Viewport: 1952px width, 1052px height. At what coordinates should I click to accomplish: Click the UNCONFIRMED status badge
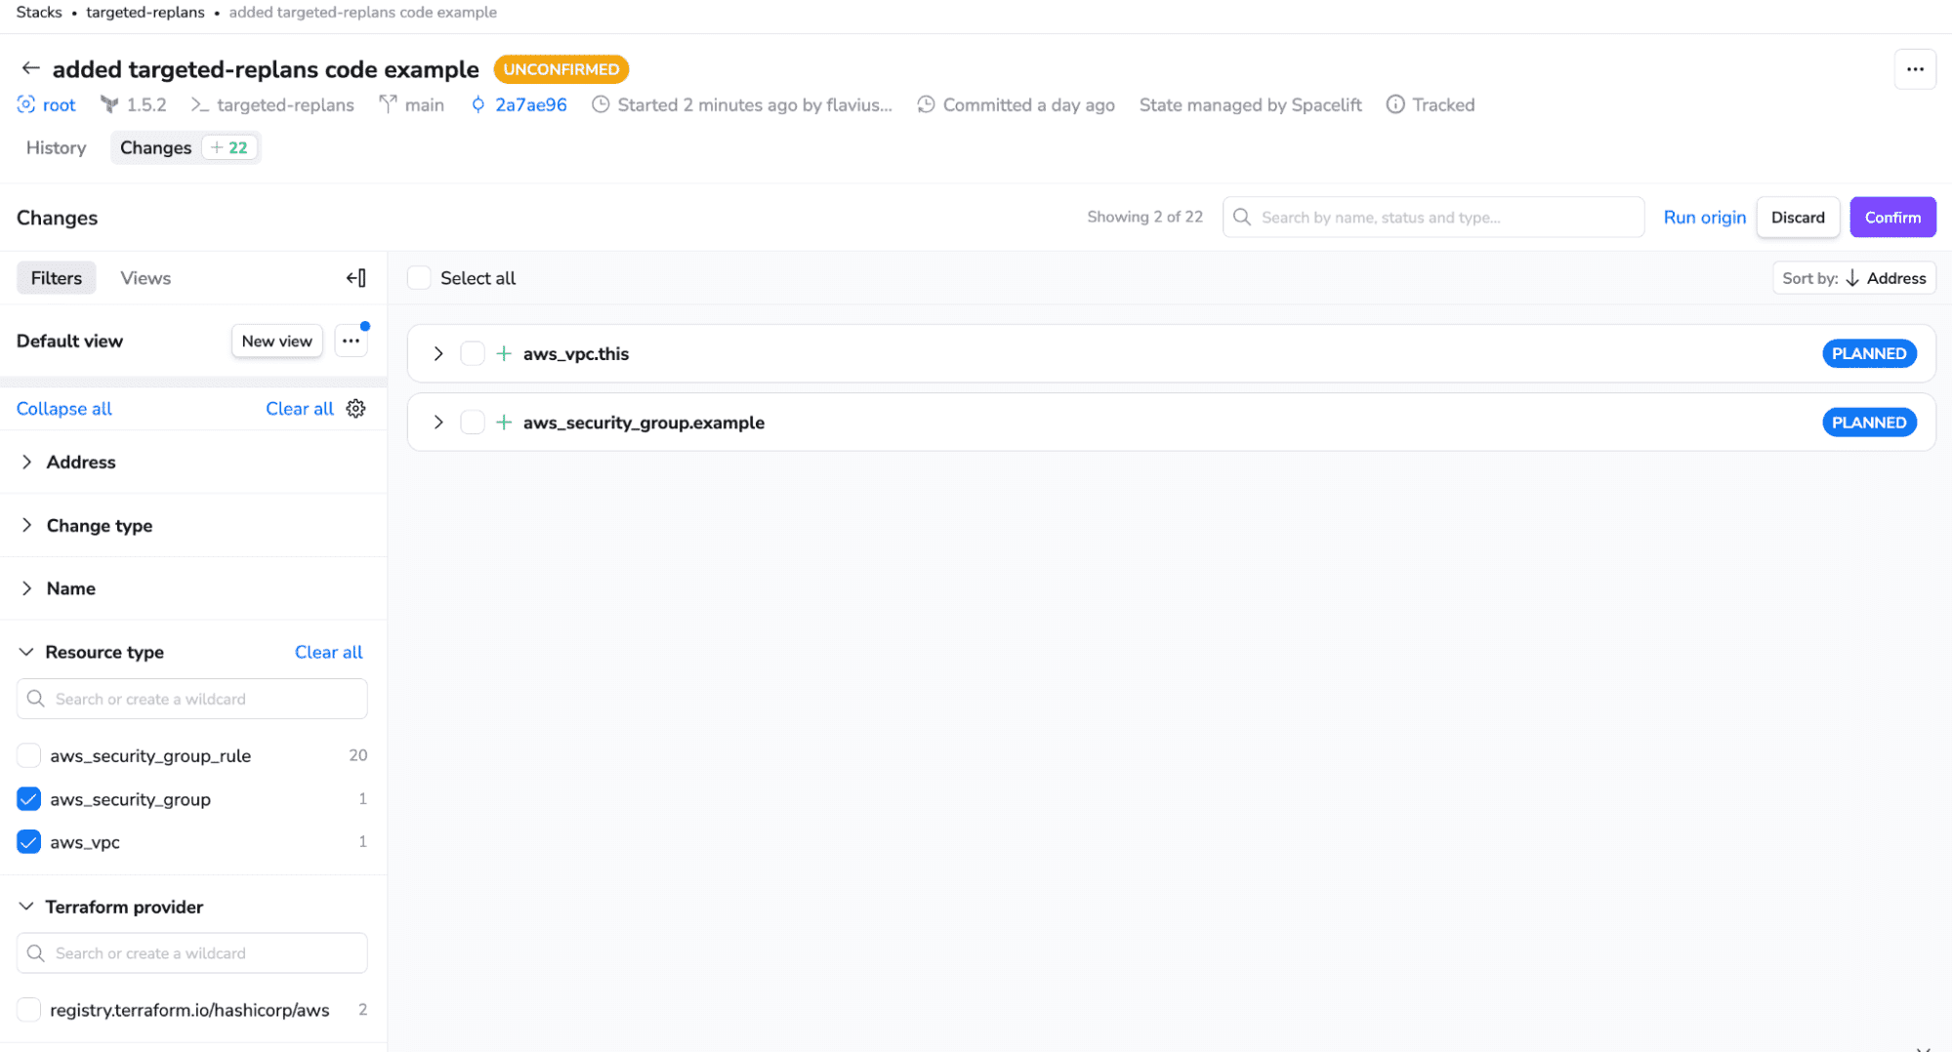pos(561,69)
